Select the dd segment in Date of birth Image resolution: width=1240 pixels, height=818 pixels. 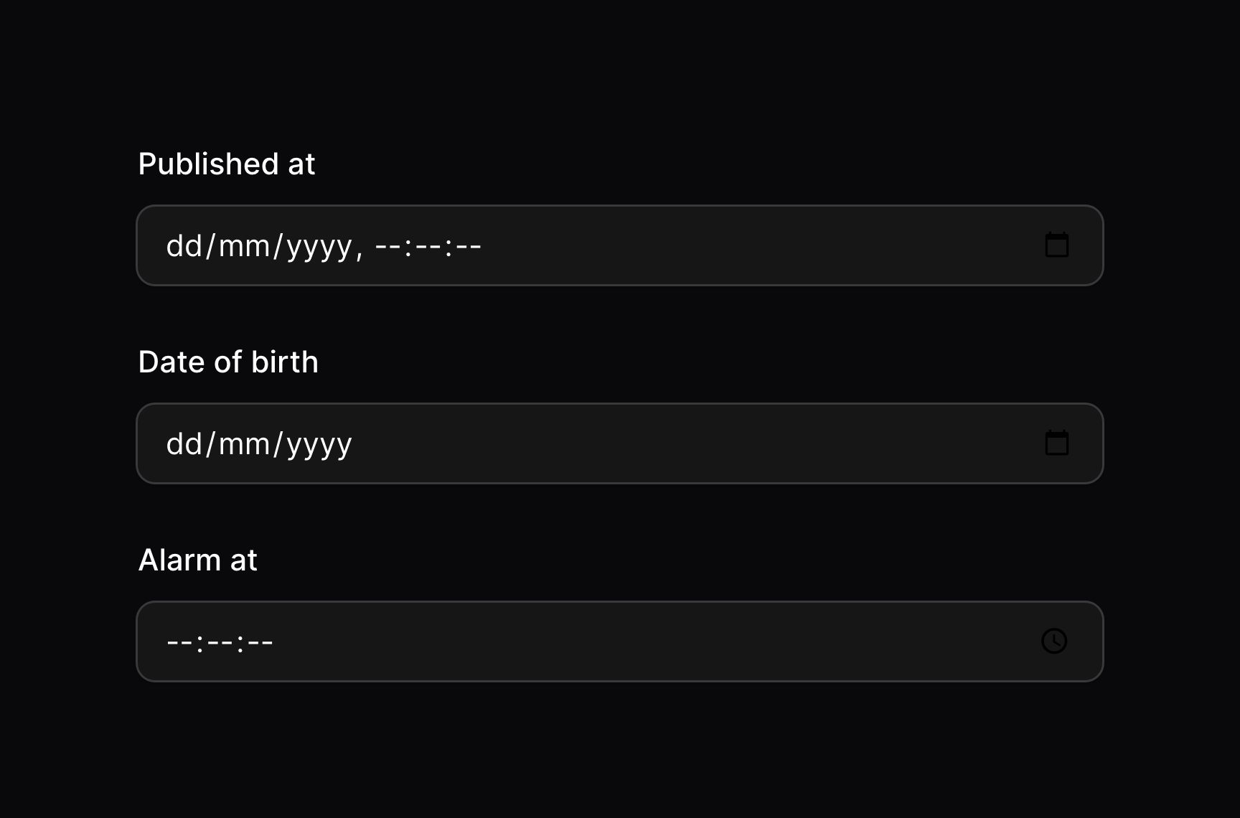coord(184,444)
